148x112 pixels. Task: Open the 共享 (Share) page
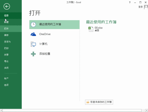point(11,55)
